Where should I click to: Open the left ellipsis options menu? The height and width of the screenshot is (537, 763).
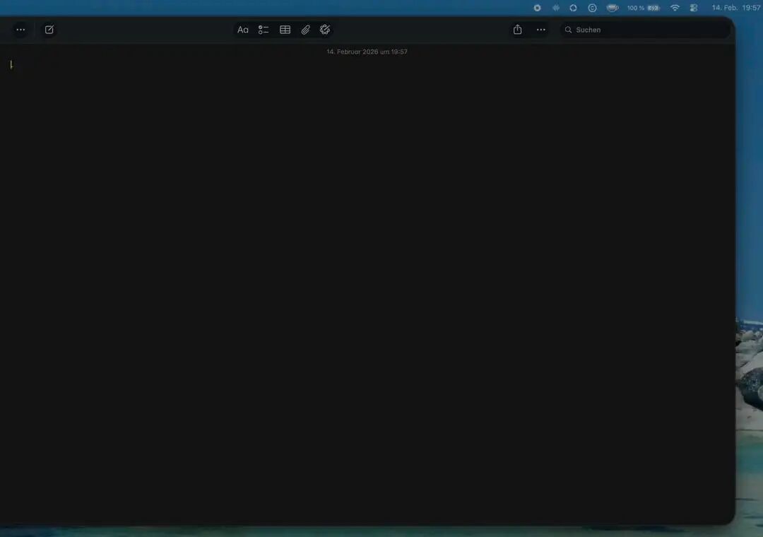tap(20, 30)
